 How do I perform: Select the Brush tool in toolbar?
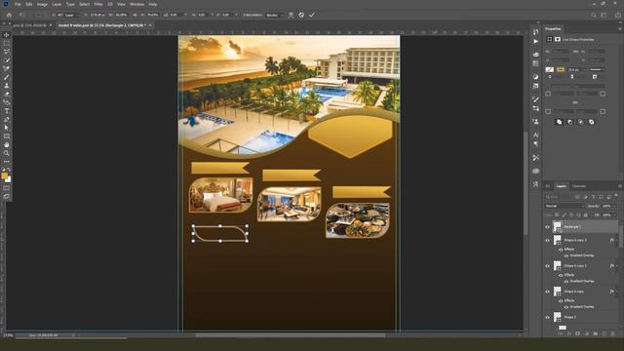[7, 77]
